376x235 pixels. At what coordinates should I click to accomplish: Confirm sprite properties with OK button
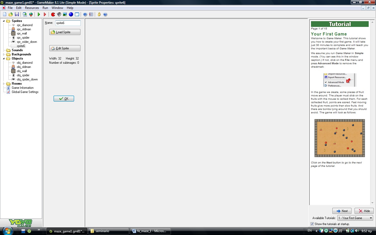(64, 99)
